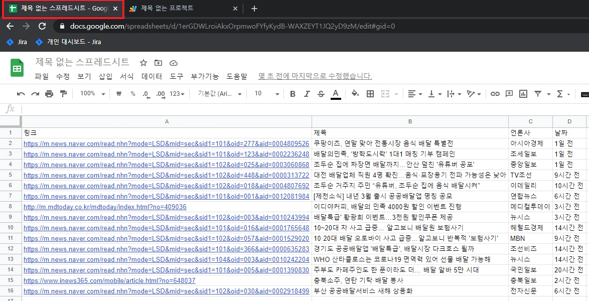Check the cloud save status icon
589x301 pixels.
[x=174, y=62]
